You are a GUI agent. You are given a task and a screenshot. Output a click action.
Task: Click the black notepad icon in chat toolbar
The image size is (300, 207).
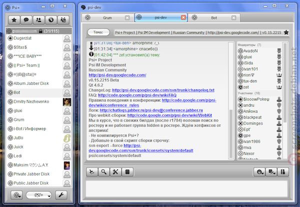tap(127, 172)
